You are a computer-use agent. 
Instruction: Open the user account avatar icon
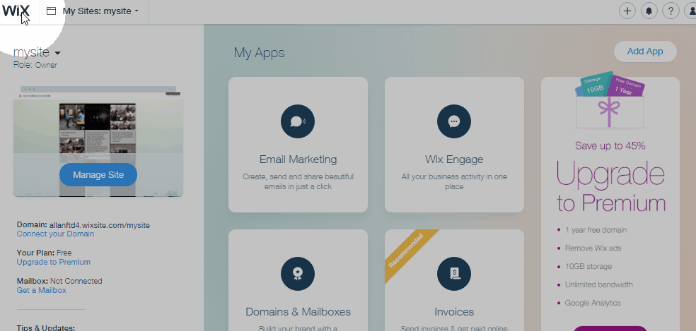(692, 11)
